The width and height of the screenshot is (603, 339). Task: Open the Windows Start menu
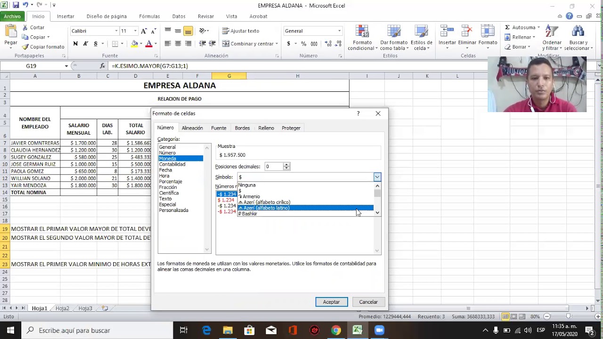[x=10, y=330]
